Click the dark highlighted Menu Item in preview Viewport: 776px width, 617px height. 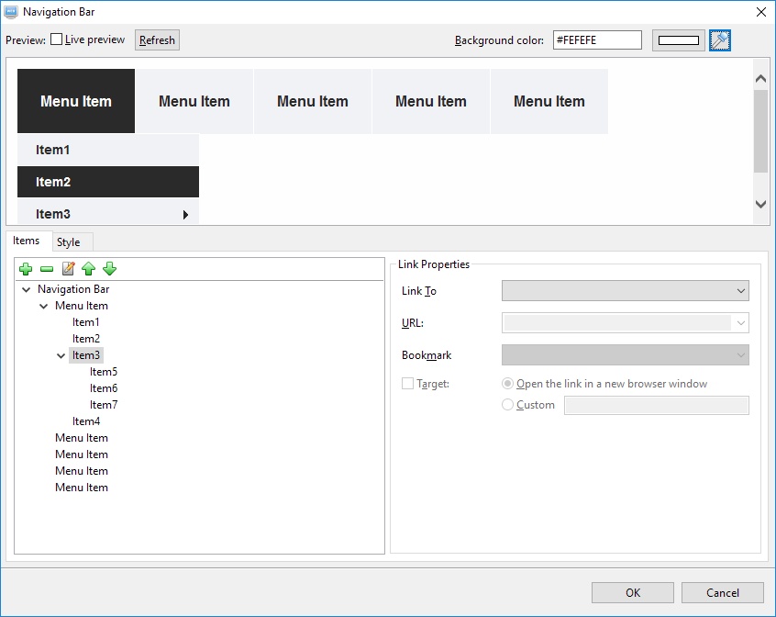(76, 101)
